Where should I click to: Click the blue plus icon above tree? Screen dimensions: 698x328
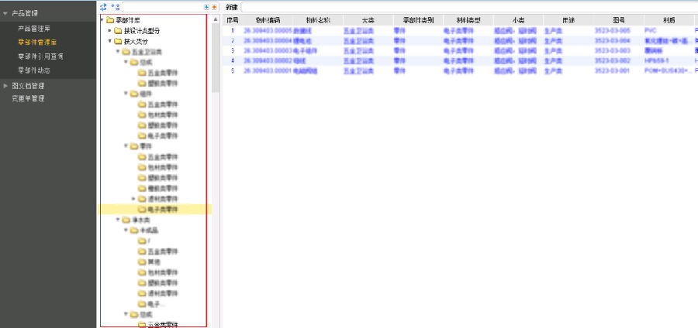tap(206, 7)
